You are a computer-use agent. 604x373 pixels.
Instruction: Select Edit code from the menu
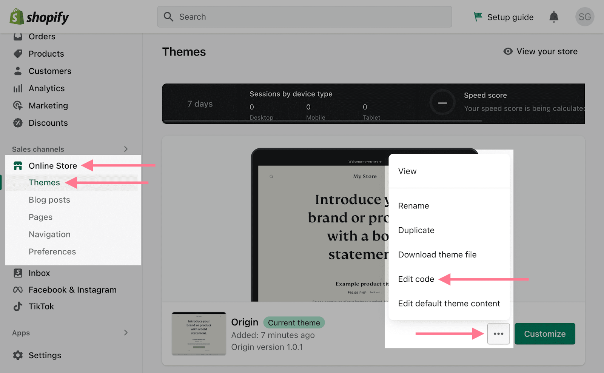pos(416,279)
